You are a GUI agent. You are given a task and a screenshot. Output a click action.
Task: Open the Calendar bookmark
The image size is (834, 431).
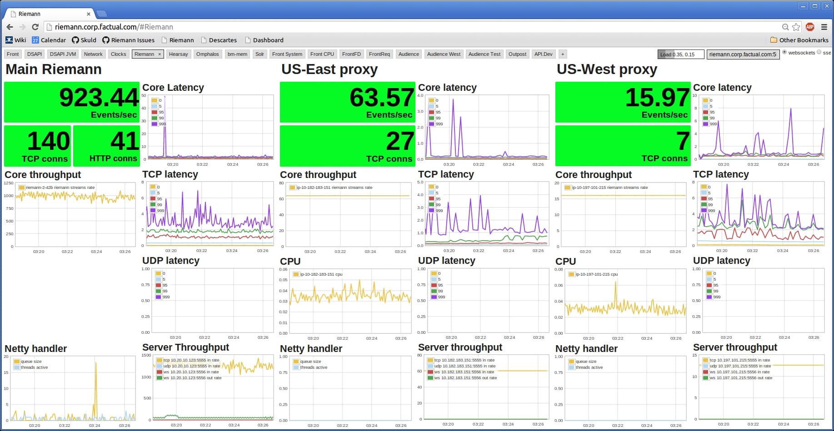tap(49, 40)
